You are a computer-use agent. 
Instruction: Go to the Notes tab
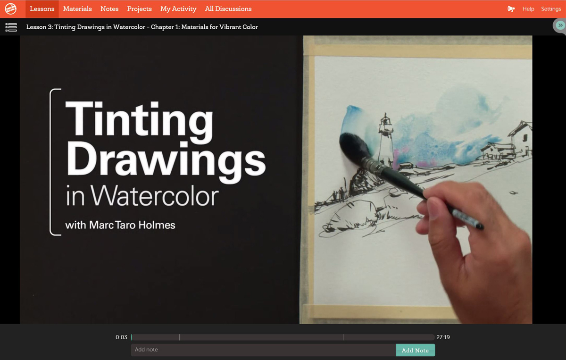[109, 9]
